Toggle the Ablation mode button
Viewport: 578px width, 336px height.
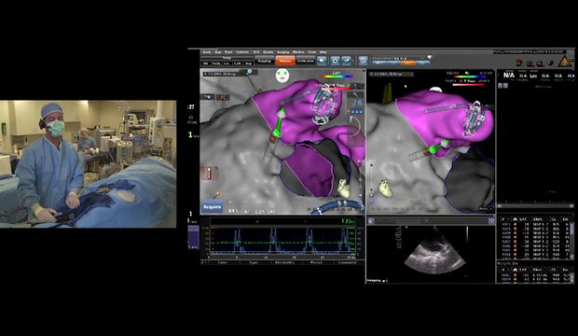click(285, 61)
